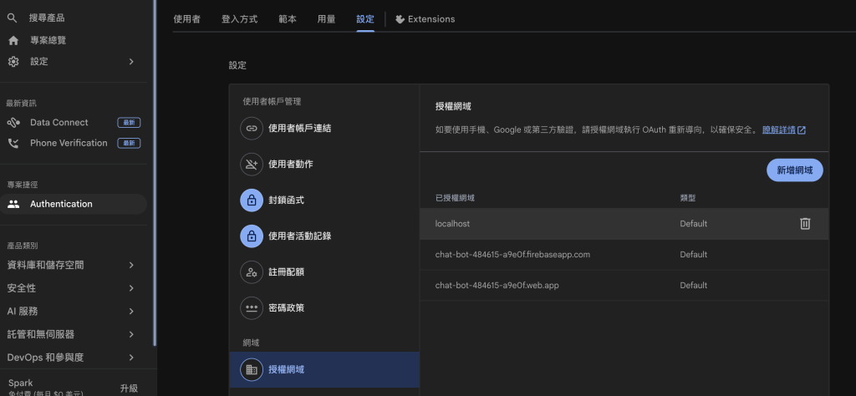Click the Phone Verification phone icon
The image size is (856, 396).
(x=13, y=143)
